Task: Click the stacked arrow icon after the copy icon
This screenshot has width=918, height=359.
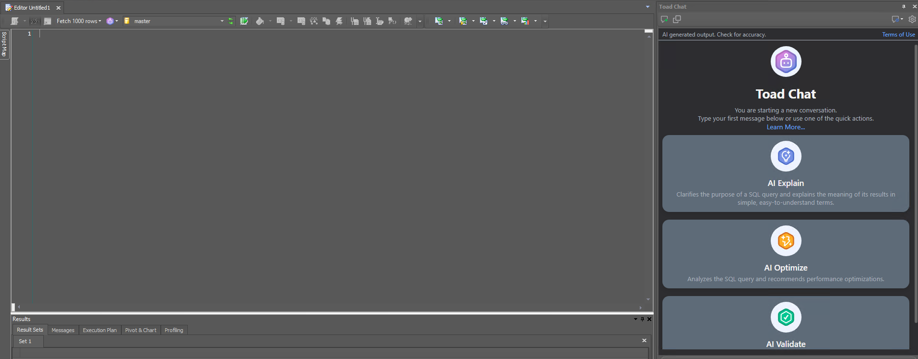Action: [x=339, y=21]
